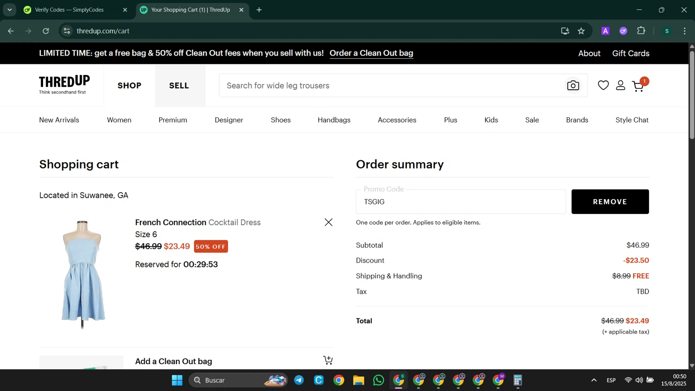Open the visual search camera icon

[x=573, y=86]
